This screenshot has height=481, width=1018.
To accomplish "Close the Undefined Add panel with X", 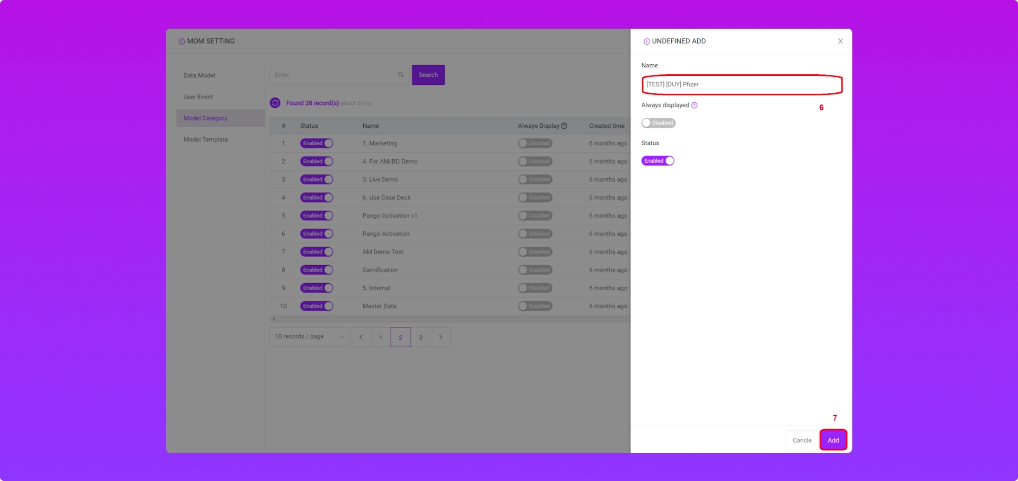I will point(840,41).
